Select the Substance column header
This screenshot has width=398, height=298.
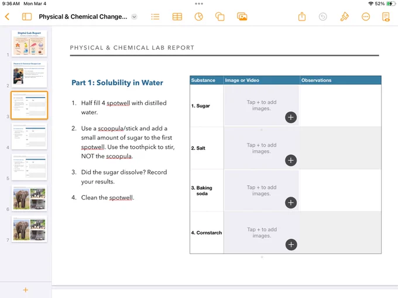tap(207, 80)
